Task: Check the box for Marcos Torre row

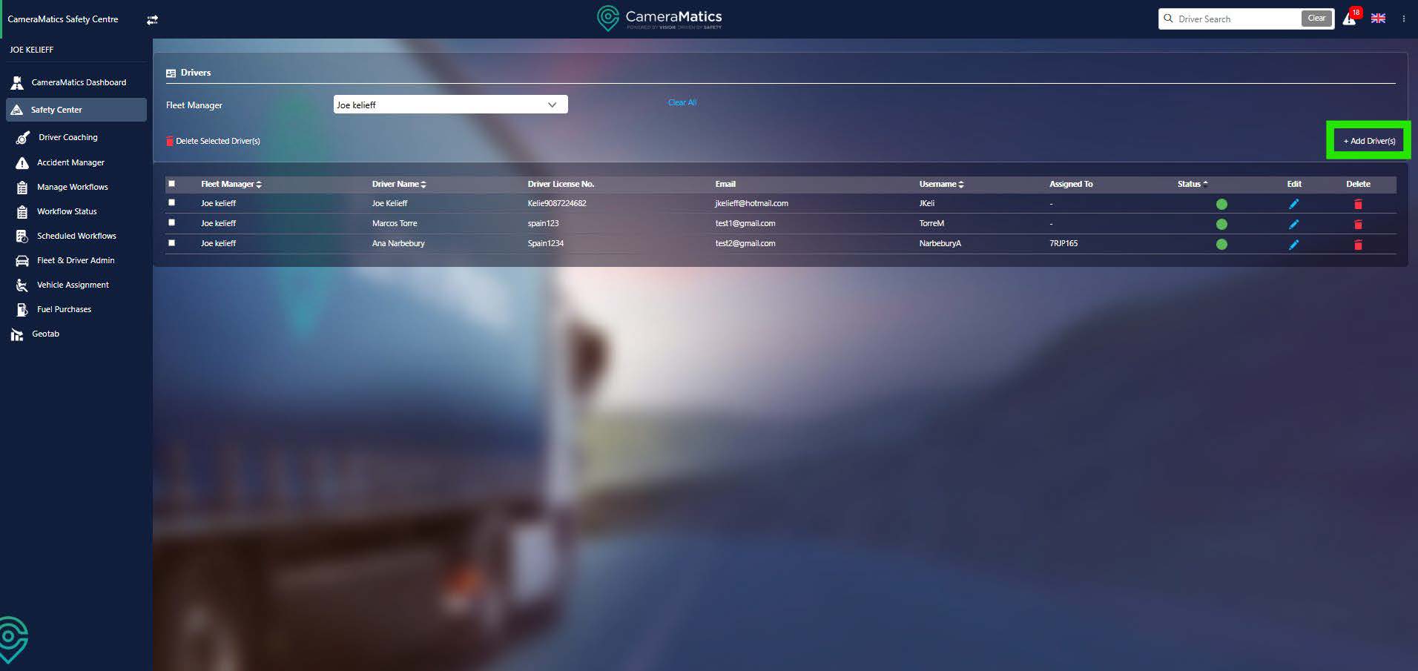Action: tap(172, 222)
